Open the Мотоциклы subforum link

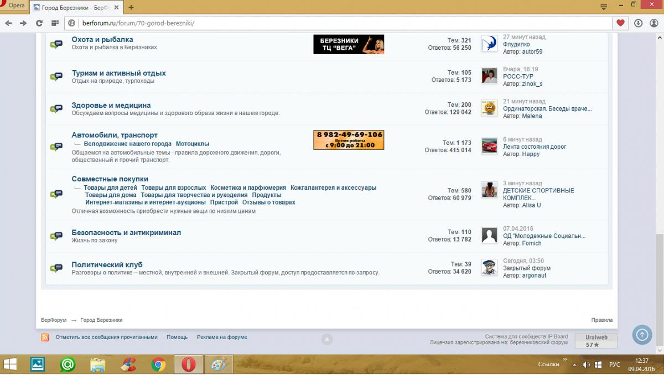pos(192,144)
